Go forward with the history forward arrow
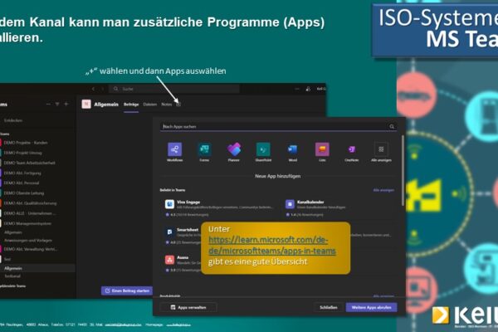 [x=102, y=89]
